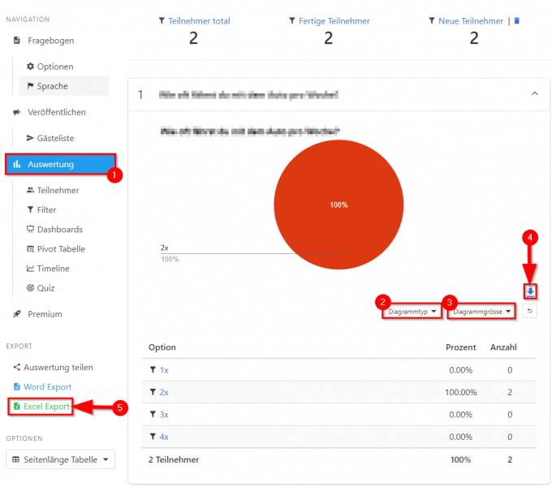Click the share icon in Export section
The image size is (556, 487).
[x=17, y=367]
